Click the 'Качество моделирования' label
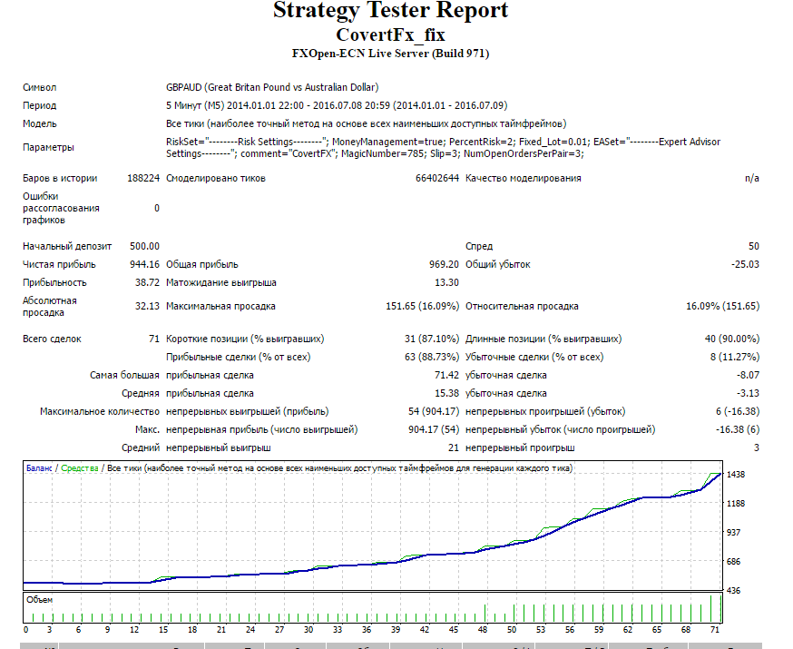The height and width of the screenshot is (649, 793). [x=523, y=178]
